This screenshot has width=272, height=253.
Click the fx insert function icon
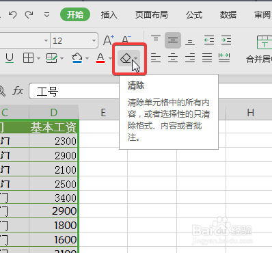click(18, 91)
